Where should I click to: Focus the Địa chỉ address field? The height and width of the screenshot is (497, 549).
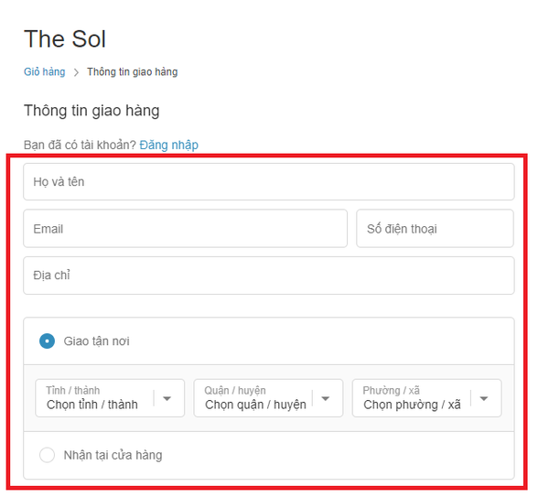pos(269,276)
